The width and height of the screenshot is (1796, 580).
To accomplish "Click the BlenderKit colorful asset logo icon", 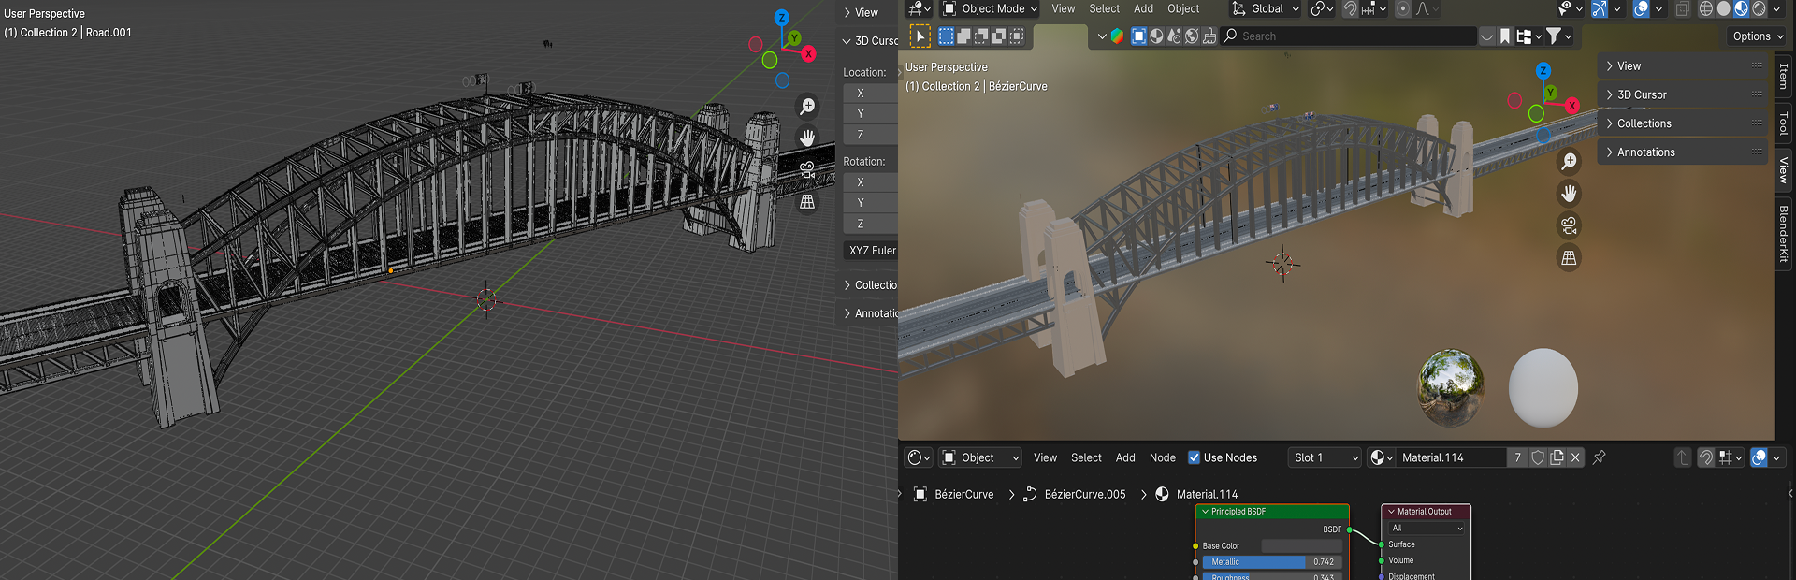I will (x=1117, y=36).
